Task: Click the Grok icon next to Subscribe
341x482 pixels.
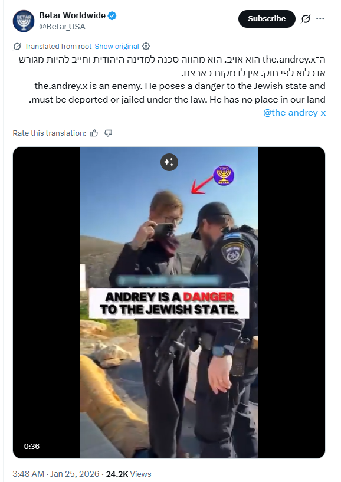Action: 306,19
